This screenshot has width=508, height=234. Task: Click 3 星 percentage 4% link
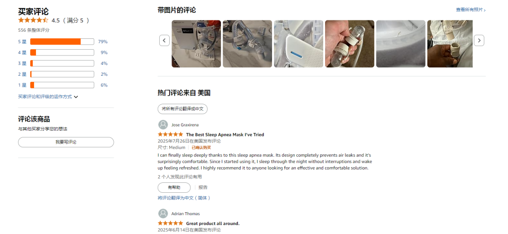tap(104, 63)
